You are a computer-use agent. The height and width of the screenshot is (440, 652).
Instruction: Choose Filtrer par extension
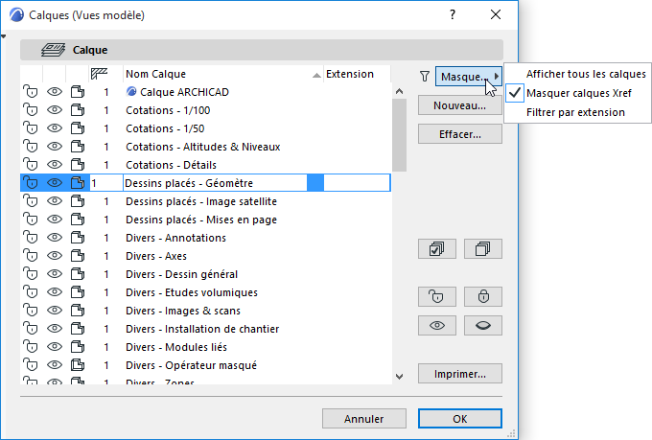pyautogui.click(x=575, y=112)
